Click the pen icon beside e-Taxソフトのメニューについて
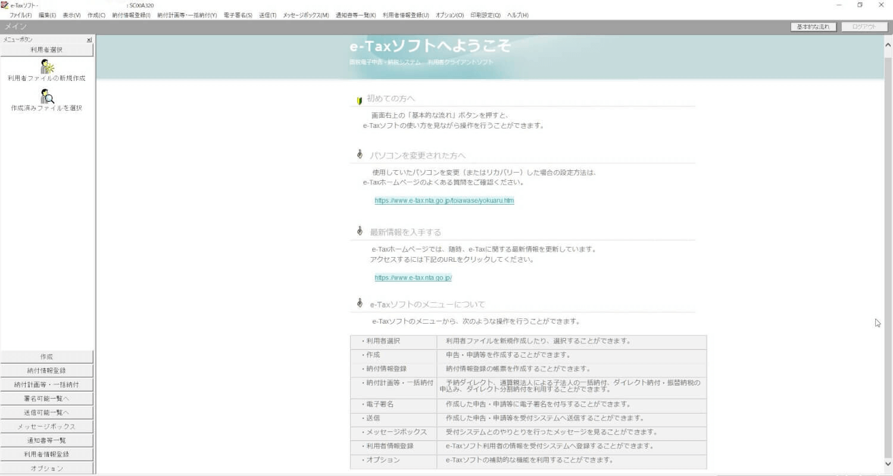This screenshot has width=893, height=476. [x=359, y=302]
